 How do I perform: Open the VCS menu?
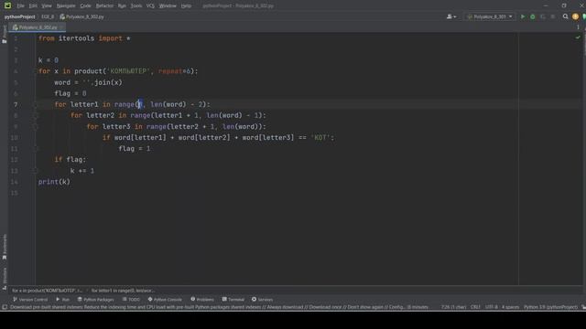tap(150, 6)
